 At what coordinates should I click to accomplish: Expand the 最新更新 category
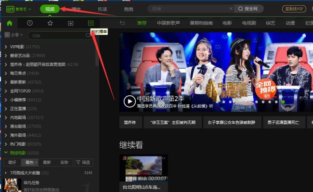pyautogui.click(x=6, y=82)
